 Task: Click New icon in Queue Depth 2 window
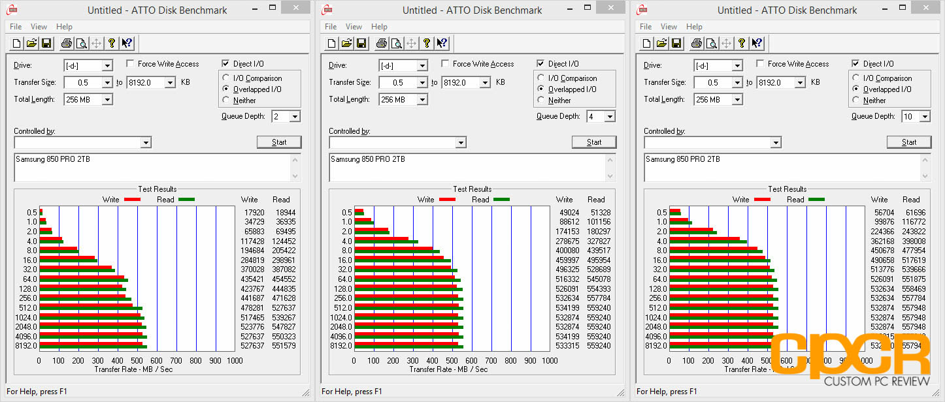[16, 44]
